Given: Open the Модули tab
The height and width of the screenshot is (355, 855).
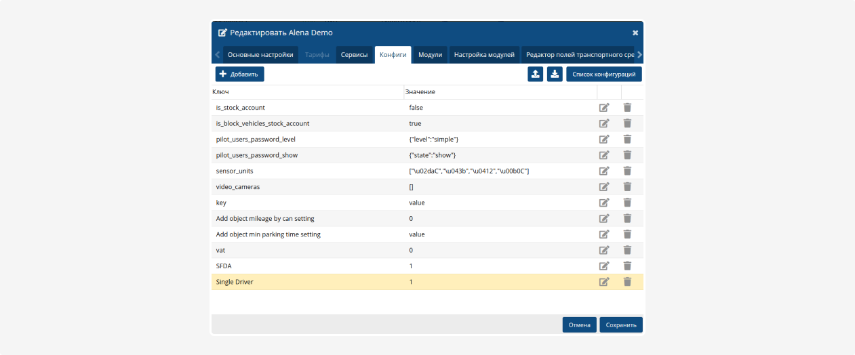Looking at the screenshot, I should click(430, 55).
